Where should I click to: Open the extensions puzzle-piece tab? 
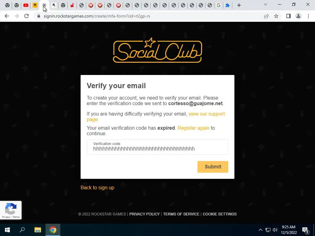[227, 6]
